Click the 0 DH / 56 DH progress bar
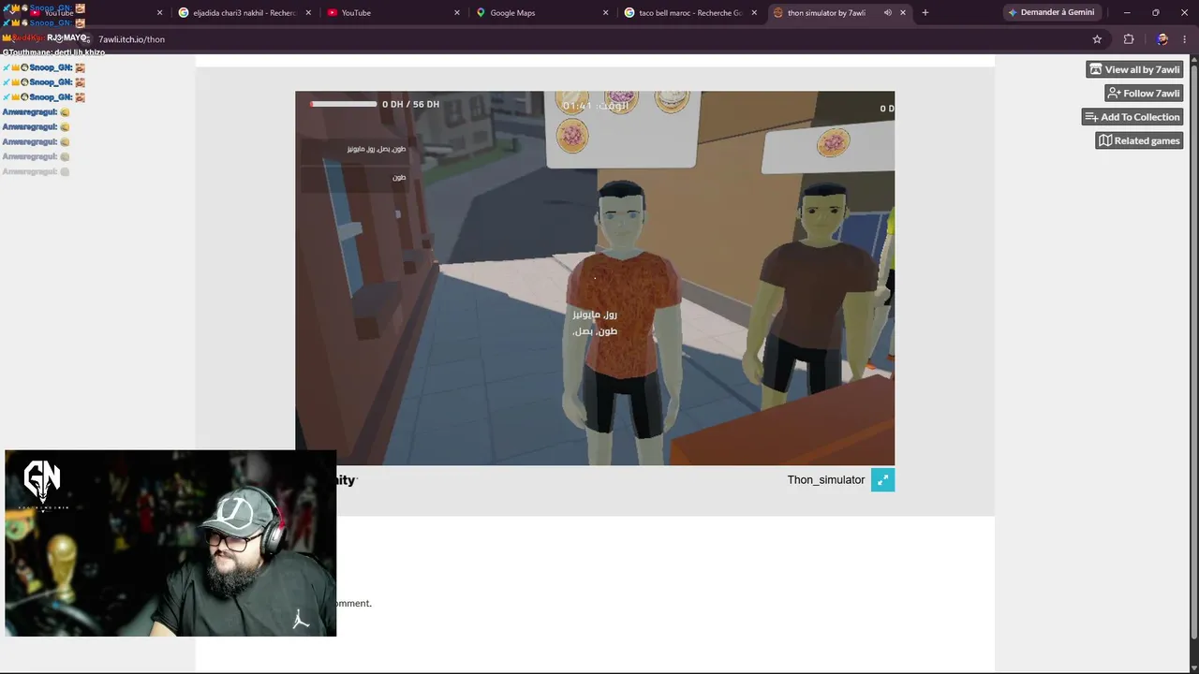This screenshot has height=674, width=1199. (344, 104)
